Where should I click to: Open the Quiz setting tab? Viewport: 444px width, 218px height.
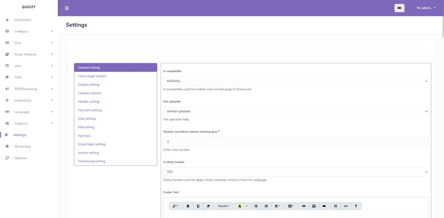coord(115,119)
